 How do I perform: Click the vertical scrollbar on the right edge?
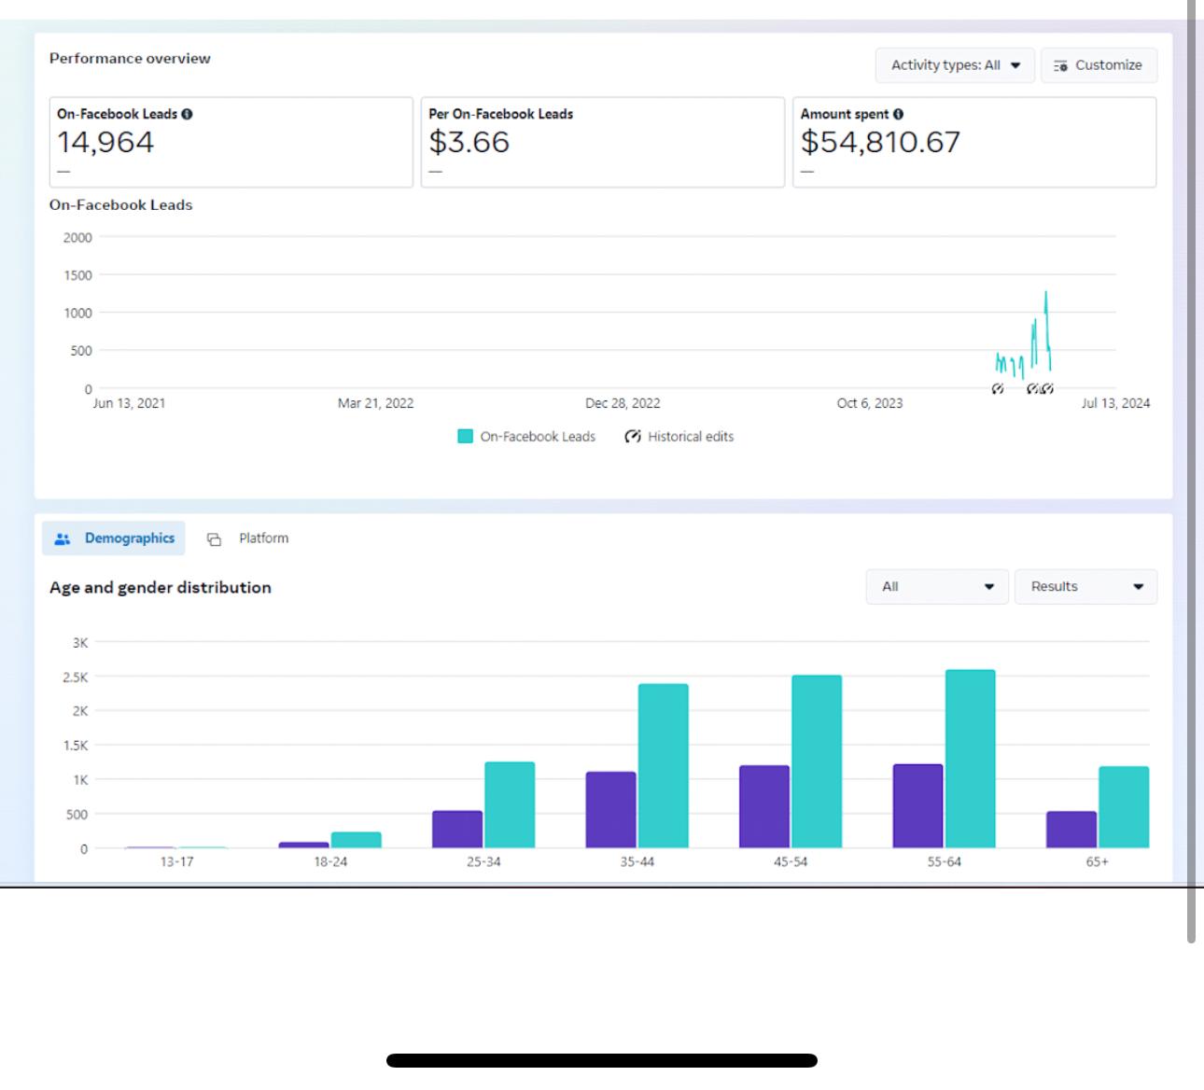[1191, 467]
